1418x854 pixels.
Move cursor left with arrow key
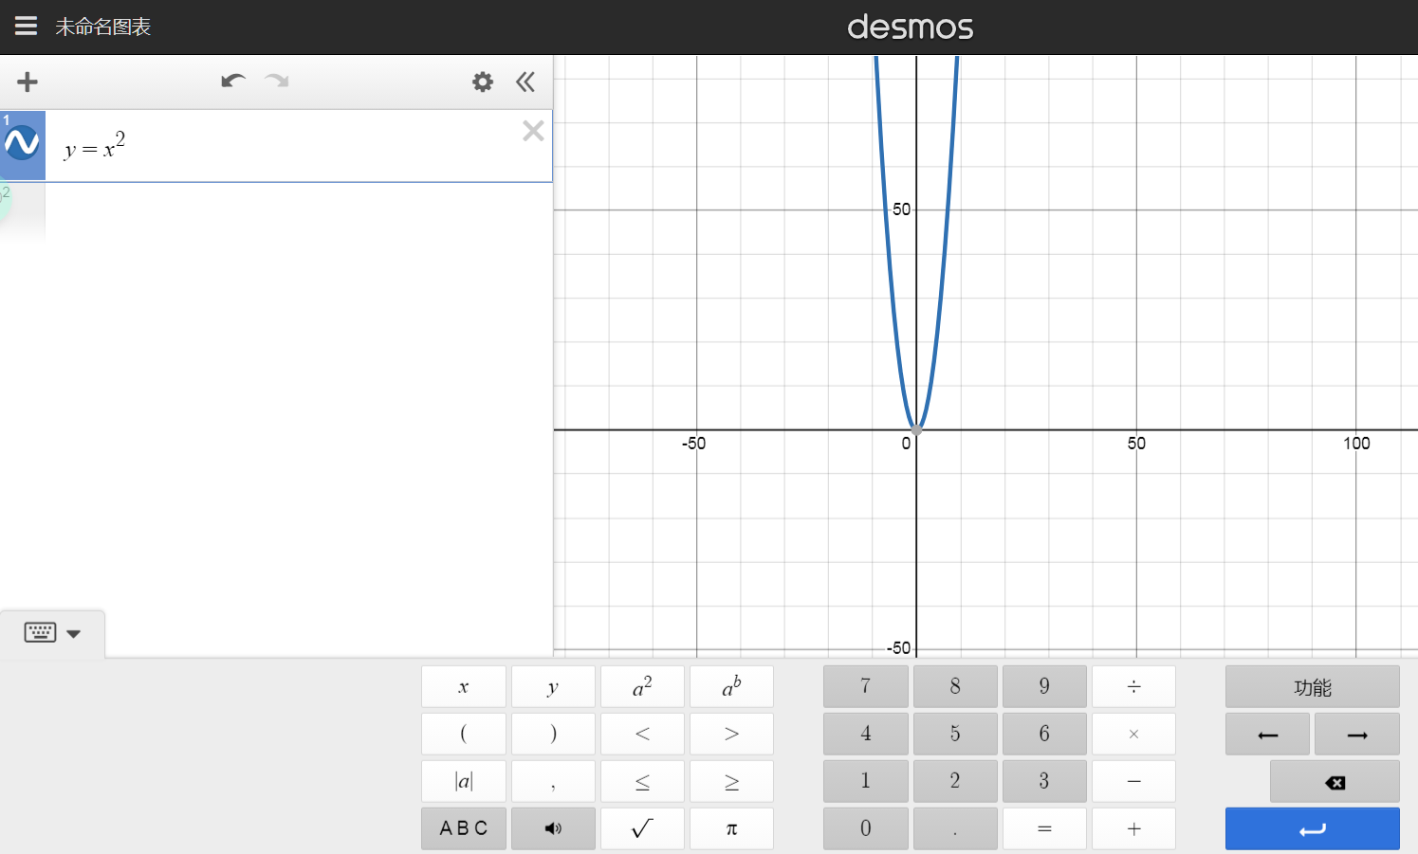(1267, 735)
